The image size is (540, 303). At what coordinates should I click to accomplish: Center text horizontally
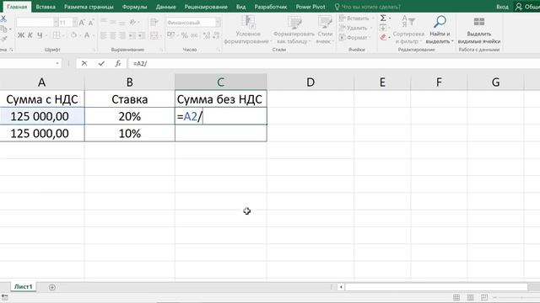pos(113,35)
